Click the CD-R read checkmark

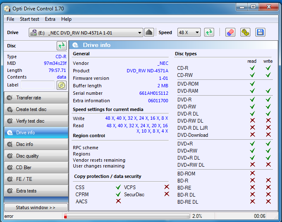(x=252, y=68)
